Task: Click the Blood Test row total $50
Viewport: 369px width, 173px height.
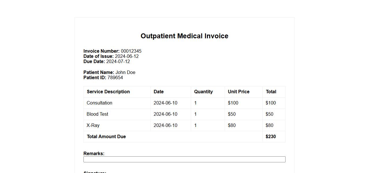Action: pyautogui.click(x=269, y=114)
